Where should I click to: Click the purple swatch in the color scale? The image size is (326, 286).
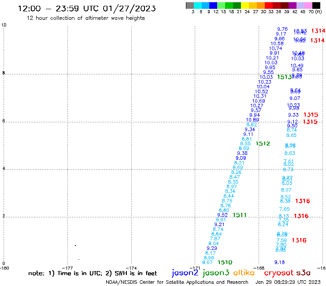(x=293, y=5)
